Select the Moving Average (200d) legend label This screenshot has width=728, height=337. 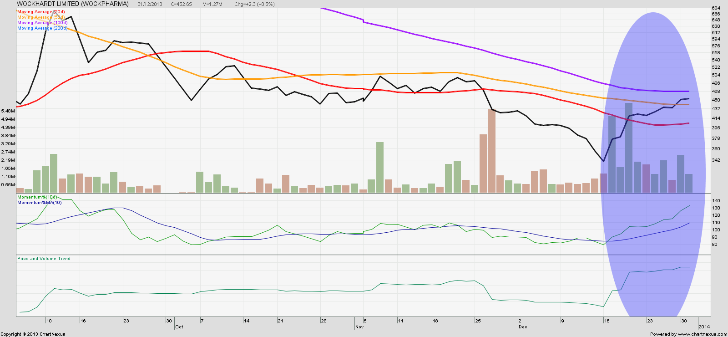click(42, 28)
